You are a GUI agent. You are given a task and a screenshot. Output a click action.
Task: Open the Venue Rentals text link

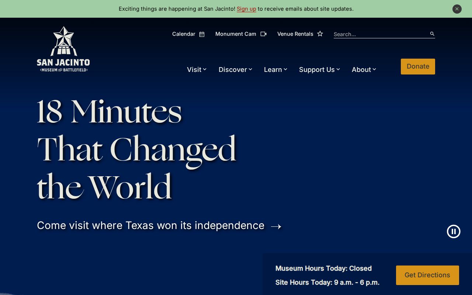click(295, 34)
